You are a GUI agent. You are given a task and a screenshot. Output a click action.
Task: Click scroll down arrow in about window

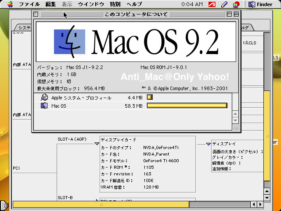[235, 120]
